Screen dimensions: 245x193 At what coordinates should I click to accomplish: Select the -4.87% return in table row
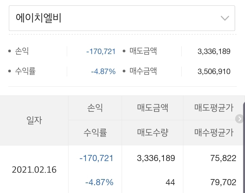coord(99,182)
